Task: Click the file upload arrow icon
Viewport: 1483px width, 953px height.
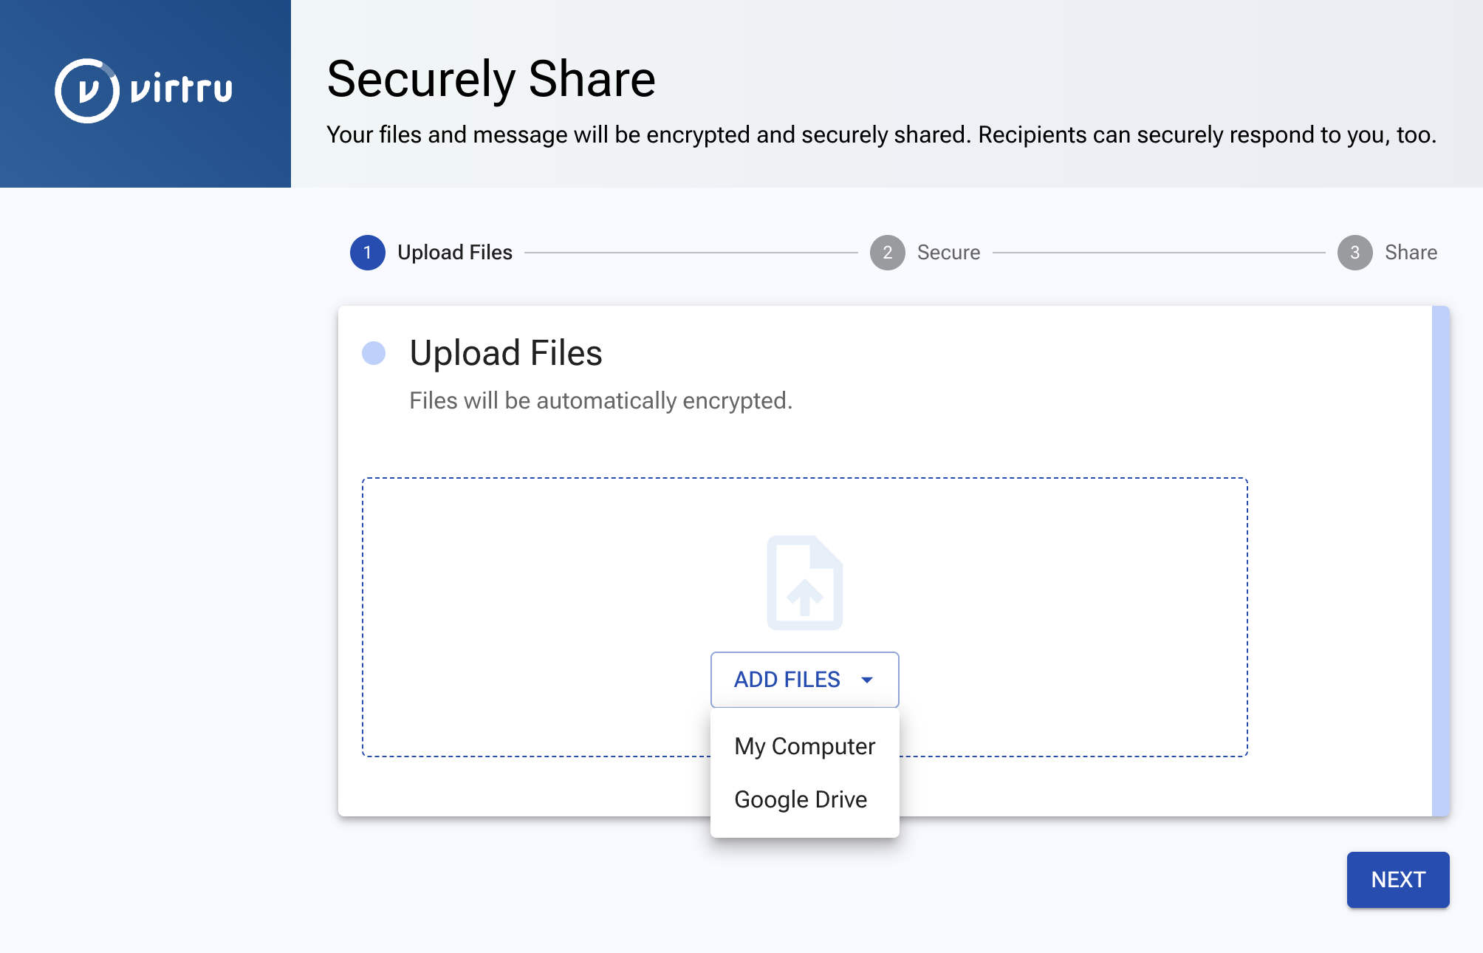Action: pos(805,583)
